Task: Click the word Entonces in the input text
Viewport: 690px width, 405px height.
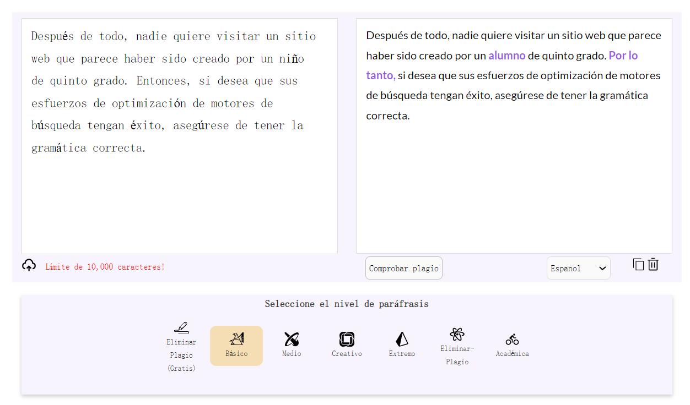Action: click(x=162, y=81)
